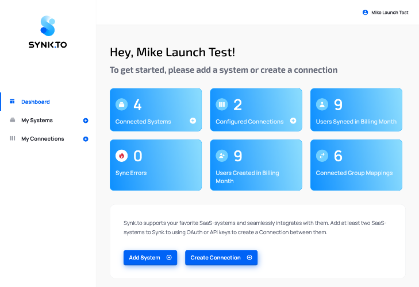Click the My Connections sidebar icon
The height and width of the screenshot is (287, 419).
click(x=12, y=138)
